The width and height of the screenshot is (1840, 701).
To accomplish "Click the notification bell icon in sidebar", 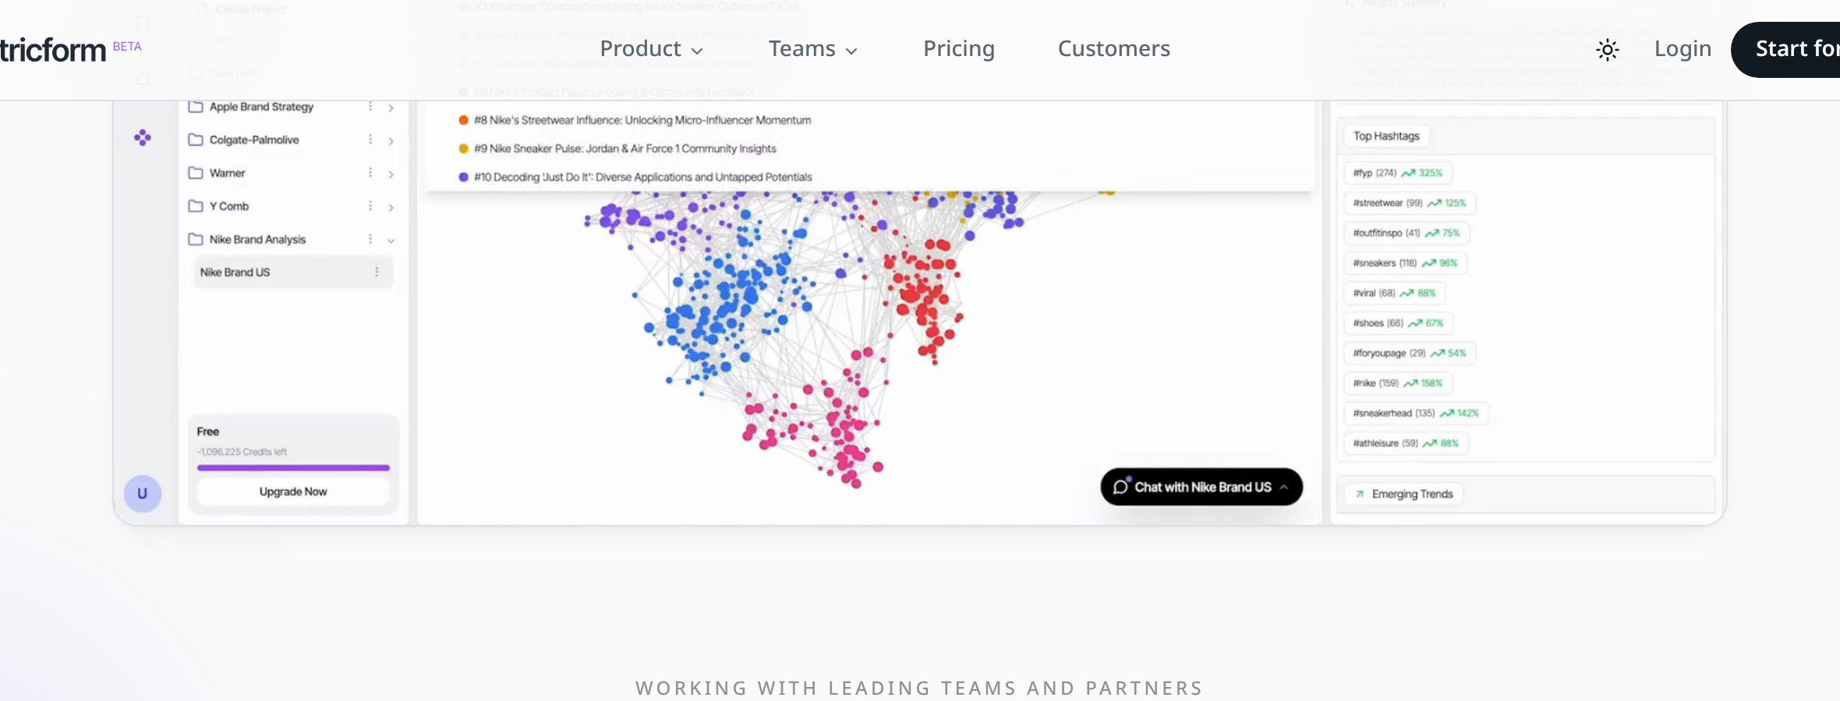I will pos(143,80).
